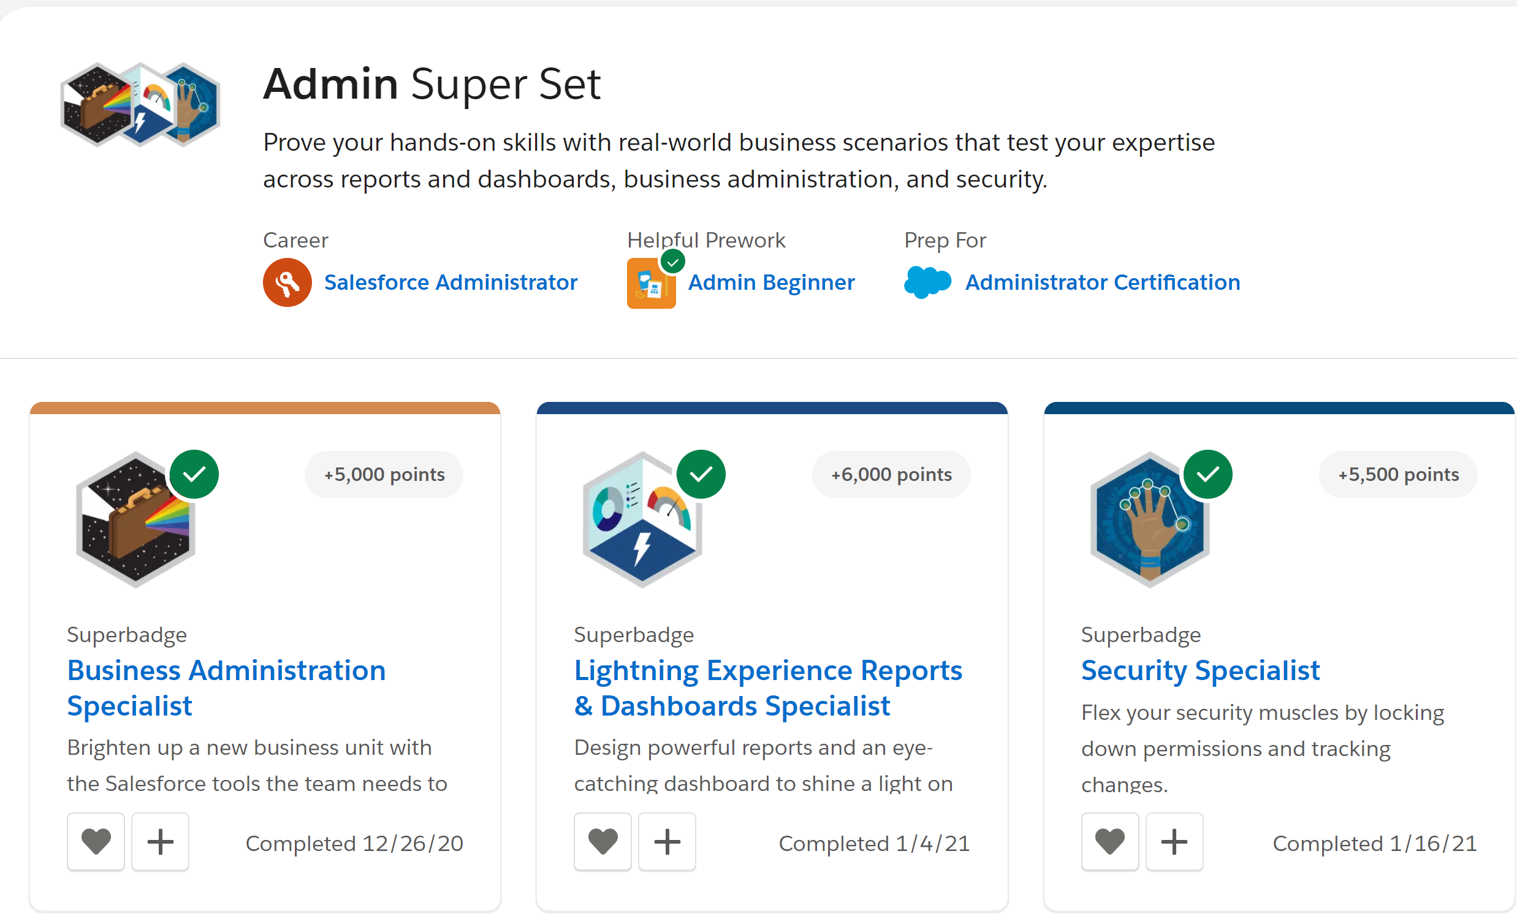Click the Security Specialist hand badge
Screen dimensions: 1517x919
coord(1149,520)
